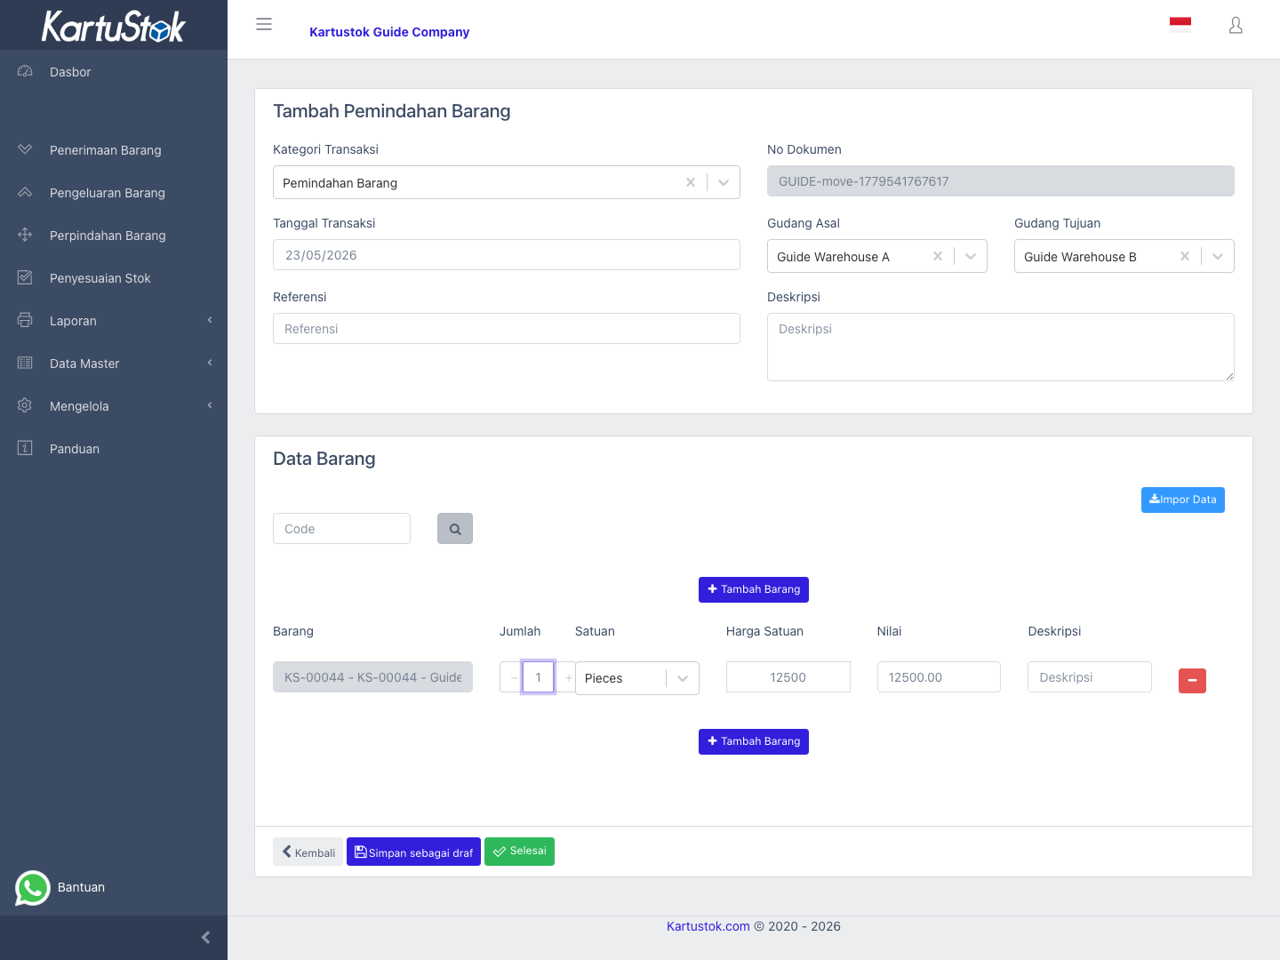Open Gudang Tujuan warehouse dropdown
This screenshot has height=960, width=1280.
1218,256
